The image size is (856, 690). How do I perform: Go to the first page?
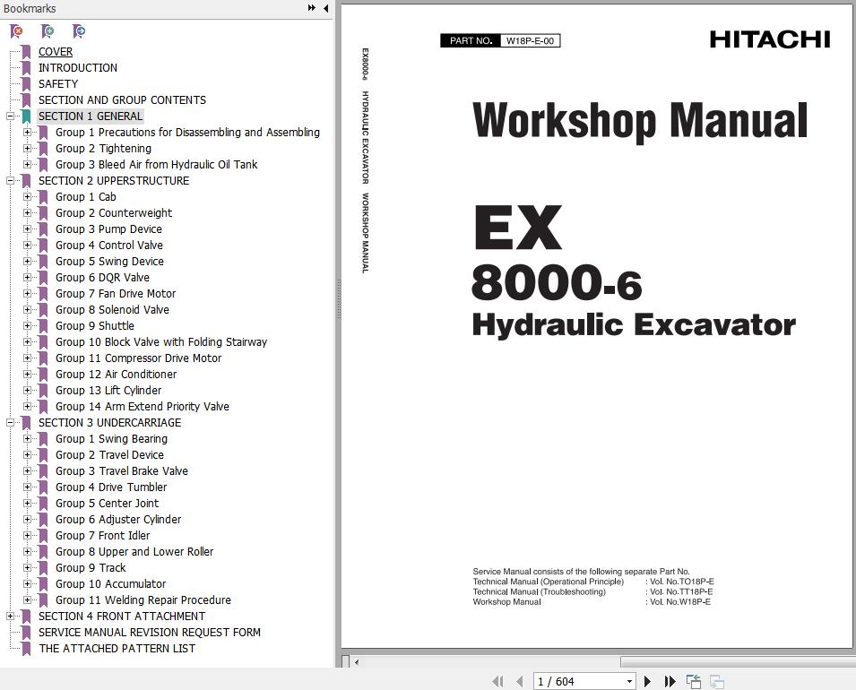(x=497, y=681)
